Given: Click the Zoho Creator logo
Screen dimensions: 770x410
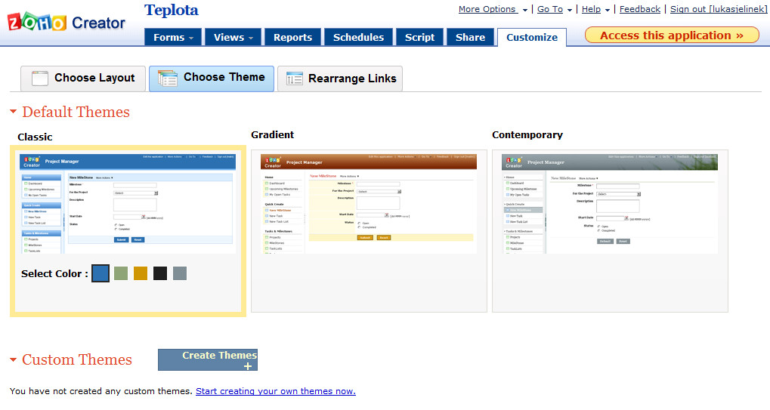Looking at the screenshot, I should pos(66,22).
